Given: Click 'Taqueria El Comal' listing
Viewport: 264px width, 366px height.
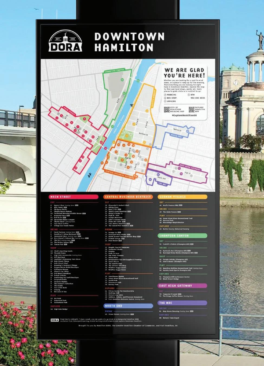Looking at the screenshot, I should [x=170, y=294].
